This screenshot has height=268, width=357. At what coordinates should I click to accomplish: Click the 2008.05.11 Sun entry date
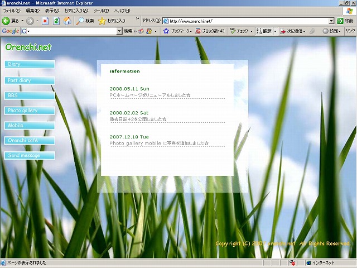(x=129, y=89)
